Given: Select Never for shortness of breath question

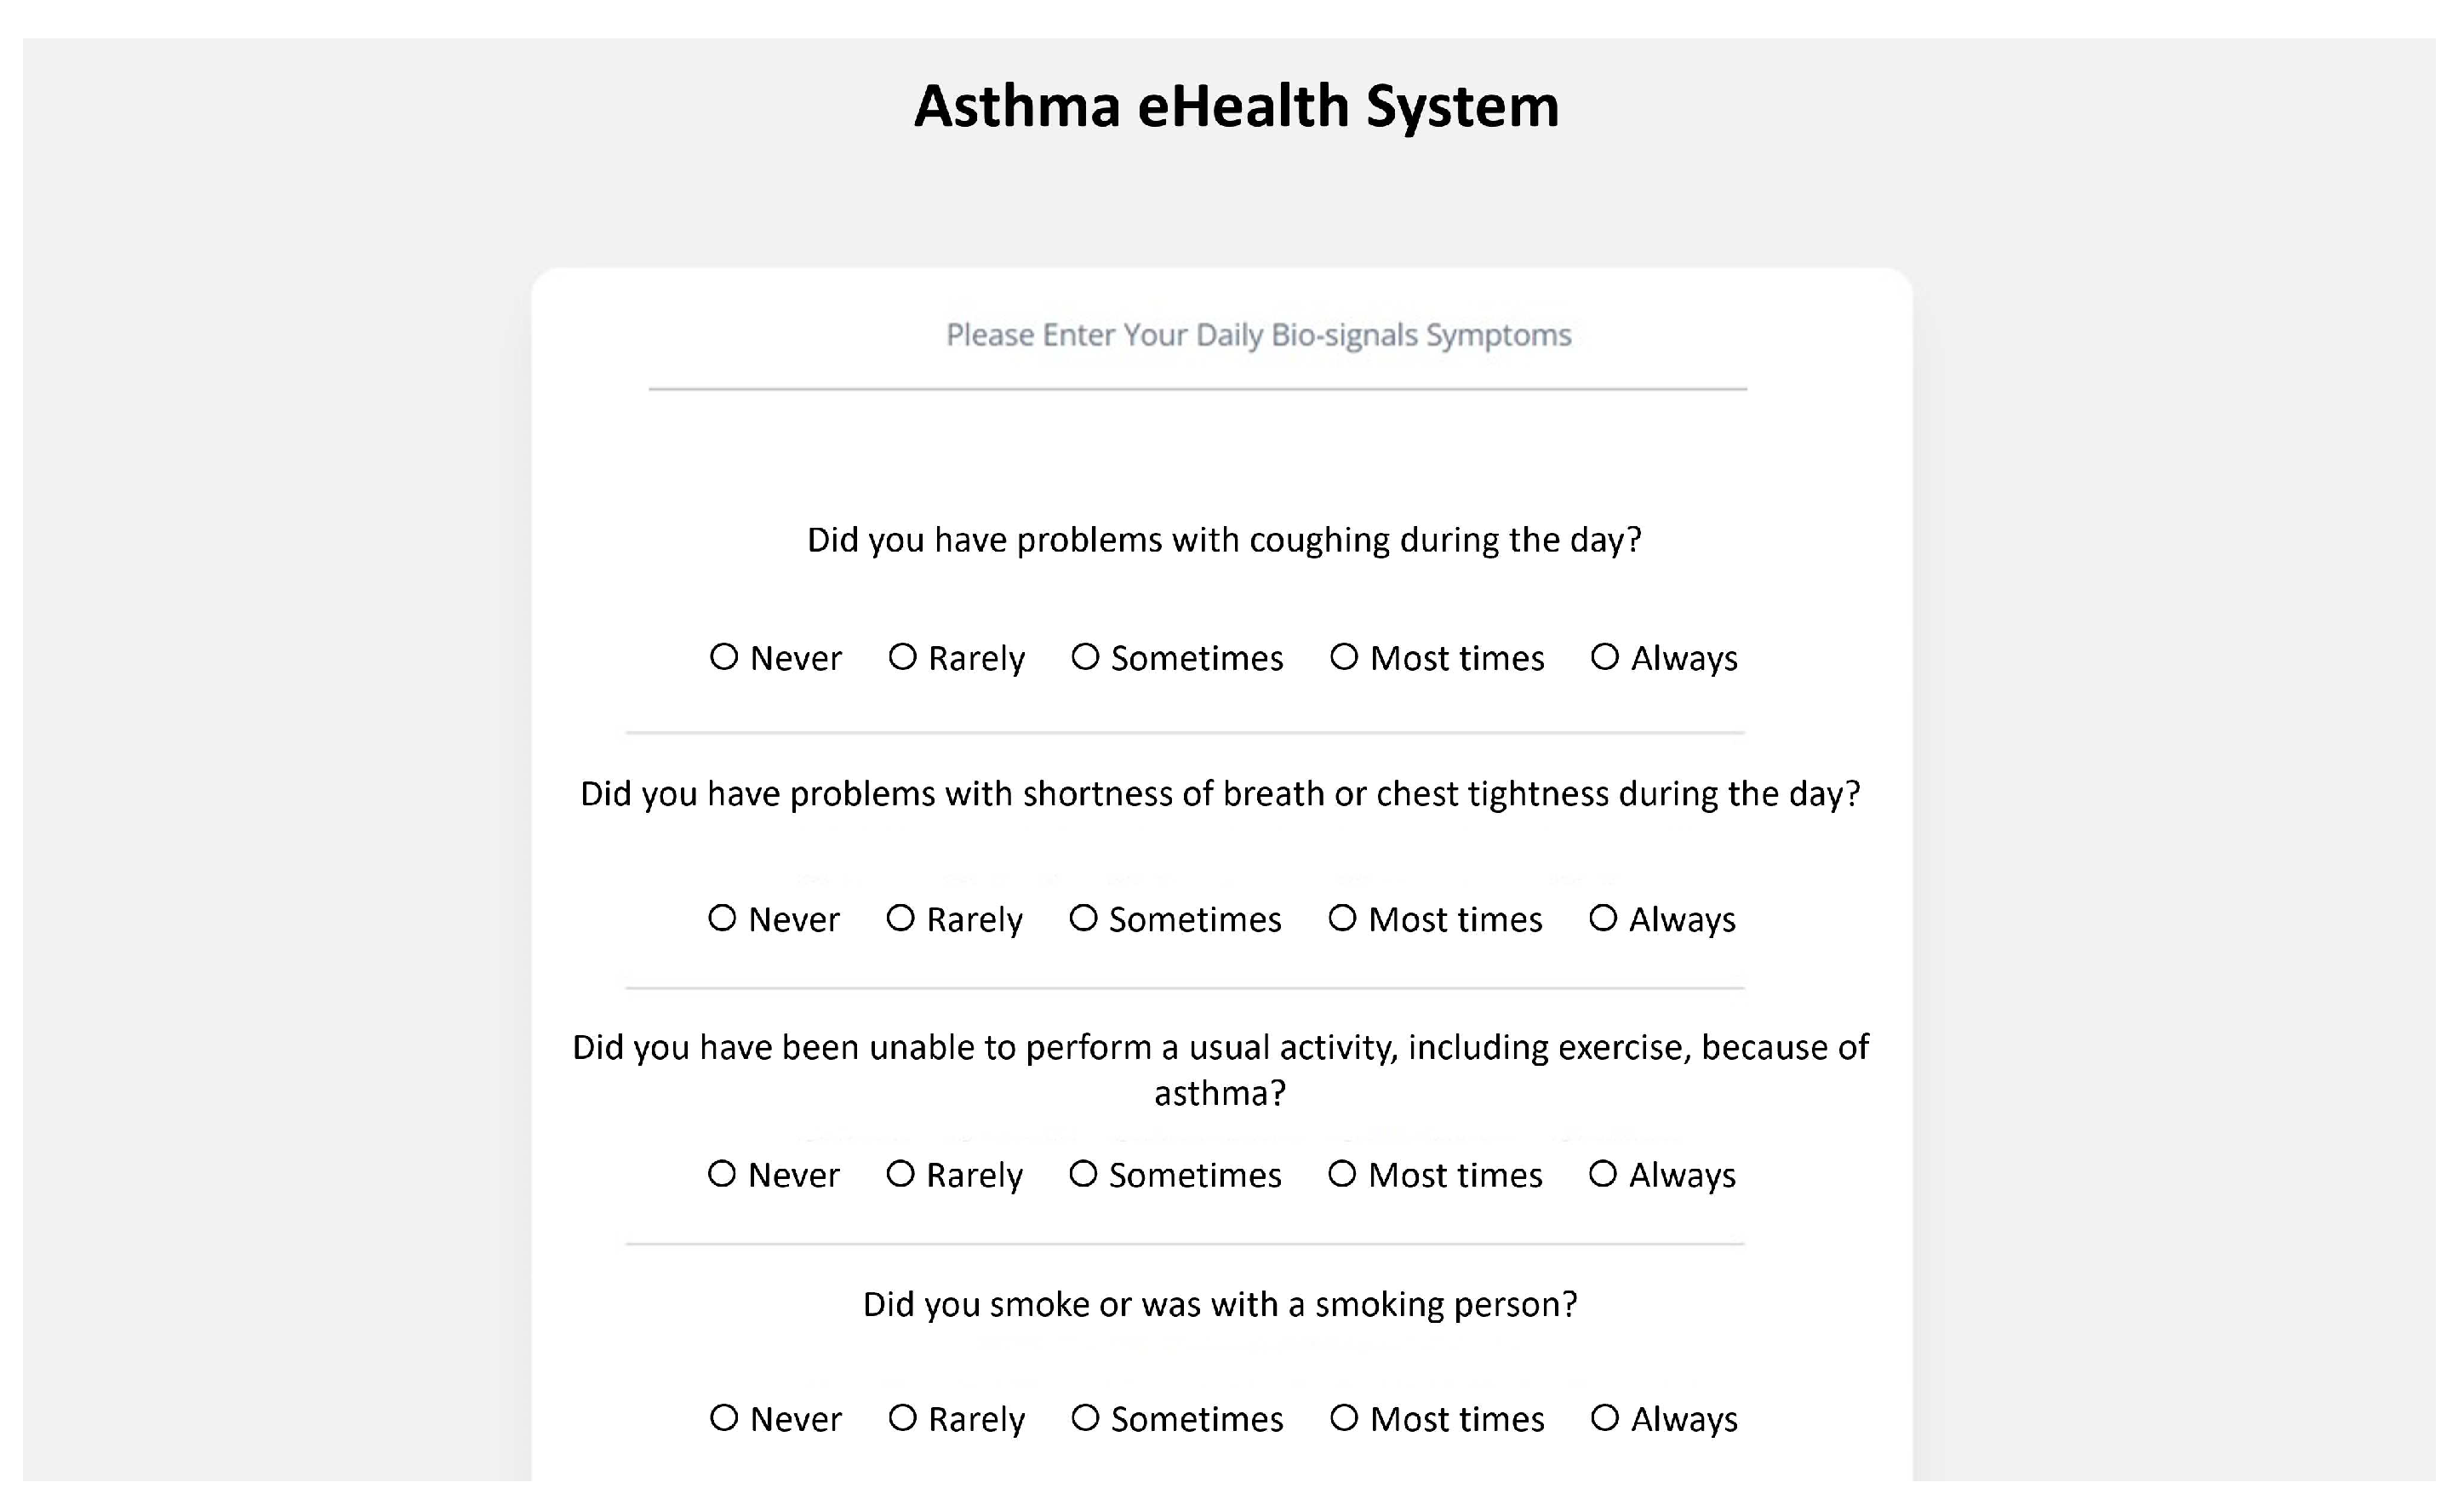Looking at the screenshot, I should [722, 918].
